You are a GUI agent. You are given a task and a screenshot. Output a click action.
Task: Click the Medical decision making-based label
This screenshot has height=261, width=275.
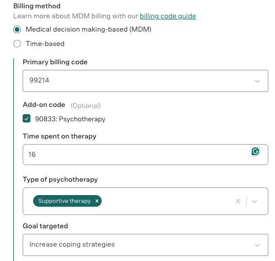(x=88, y=29)
